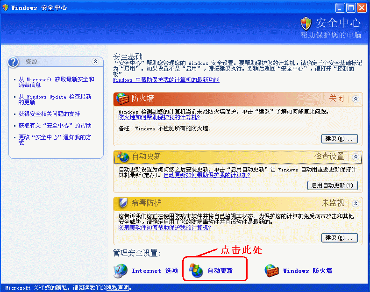Screen dimensions: 370x292
Task: Open 防病毒软件如何帮助保护我的计算机? link
Action: [x=165, y=228]
